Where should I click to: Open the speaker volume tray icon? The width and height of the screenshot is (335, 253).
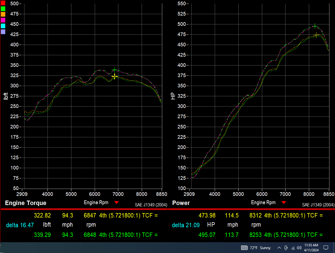coord(299,248)
